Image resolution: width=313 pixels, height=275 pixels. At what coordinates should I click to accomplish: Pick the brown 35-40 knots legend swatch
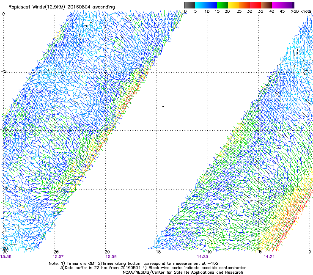(x=266, y=5)
